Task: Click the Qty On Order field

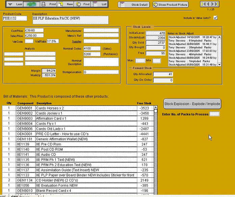Action: click(x=163, y=80)
